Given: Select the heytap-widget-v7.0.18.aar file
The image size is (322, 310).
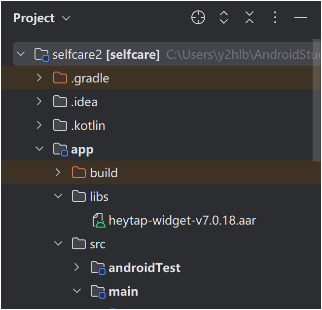Looking at the screenshot, I should click(x=182, y=220).
